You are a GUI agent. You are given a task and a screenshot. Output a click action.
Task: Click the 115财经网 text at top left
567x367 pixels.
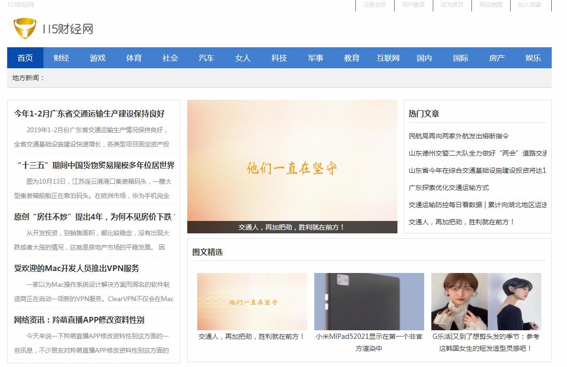point(21,5)
